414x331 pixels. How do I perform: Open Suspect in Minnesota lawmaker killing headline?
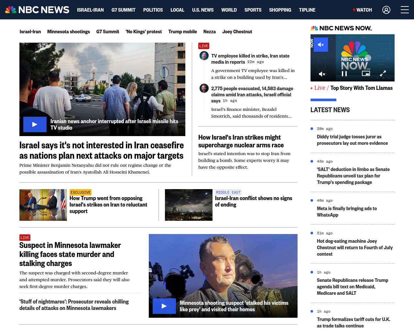click(70, 254)
